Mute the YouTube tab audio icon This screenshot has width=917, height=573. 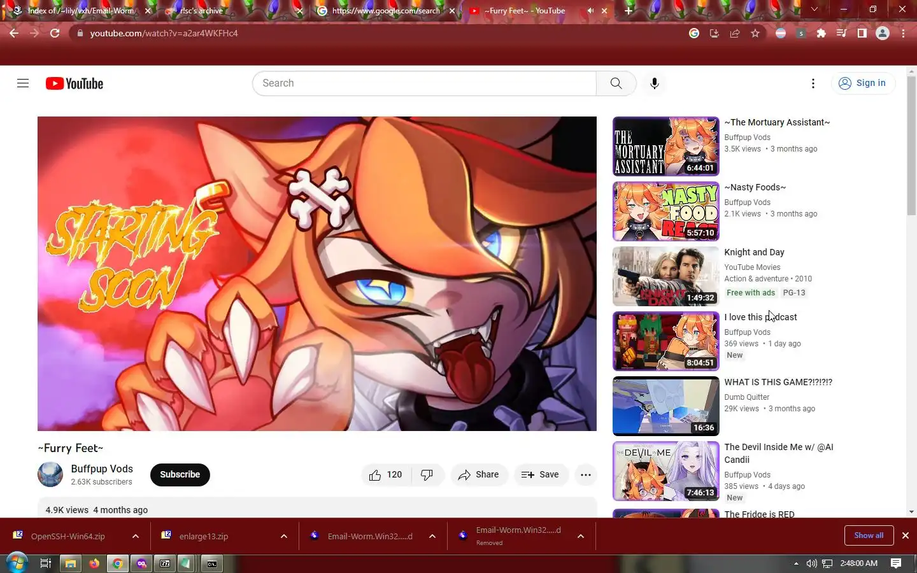590,11
